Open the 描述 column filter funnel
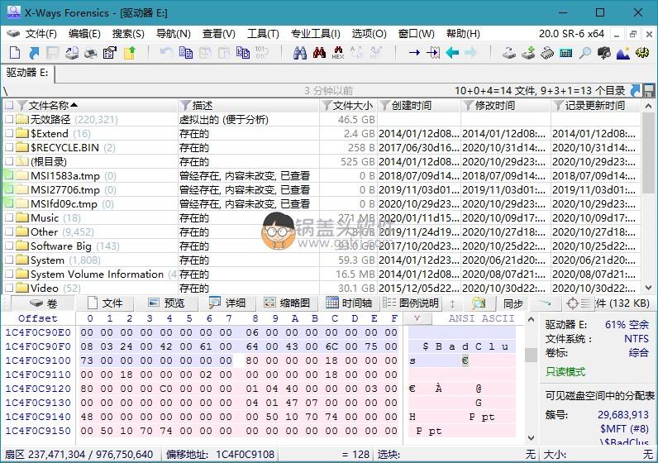Viewport: 658px width, 463px height. [184, 105]
